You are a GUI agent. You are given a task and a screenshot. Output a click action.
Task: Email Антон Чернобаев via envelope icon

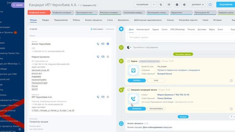click(x=103, y=44)
